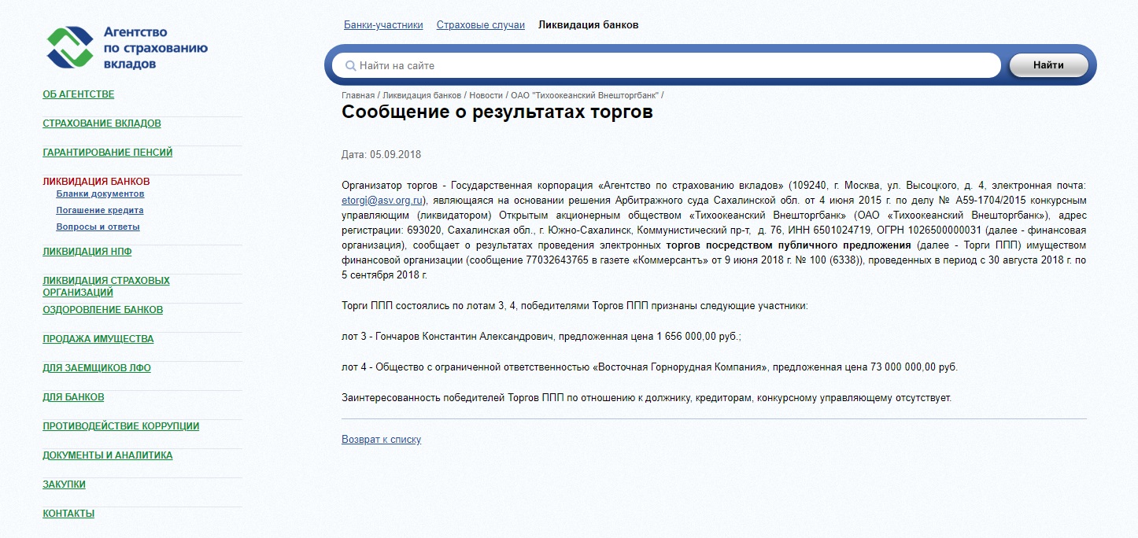The height and width of the screenshot is (538, 1138).
Task: Open 'ОЗДОРОВЛЕНИЕ БАНКОВ' sidebar item
Action: point(102,310)
